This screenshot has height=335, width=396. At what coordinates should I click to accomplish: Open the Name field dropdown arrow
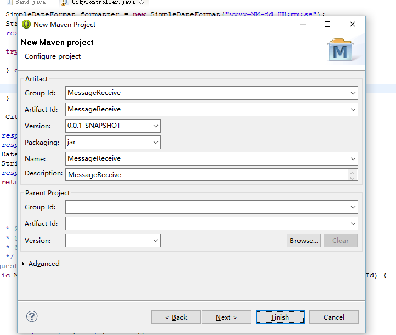[353, 159]
